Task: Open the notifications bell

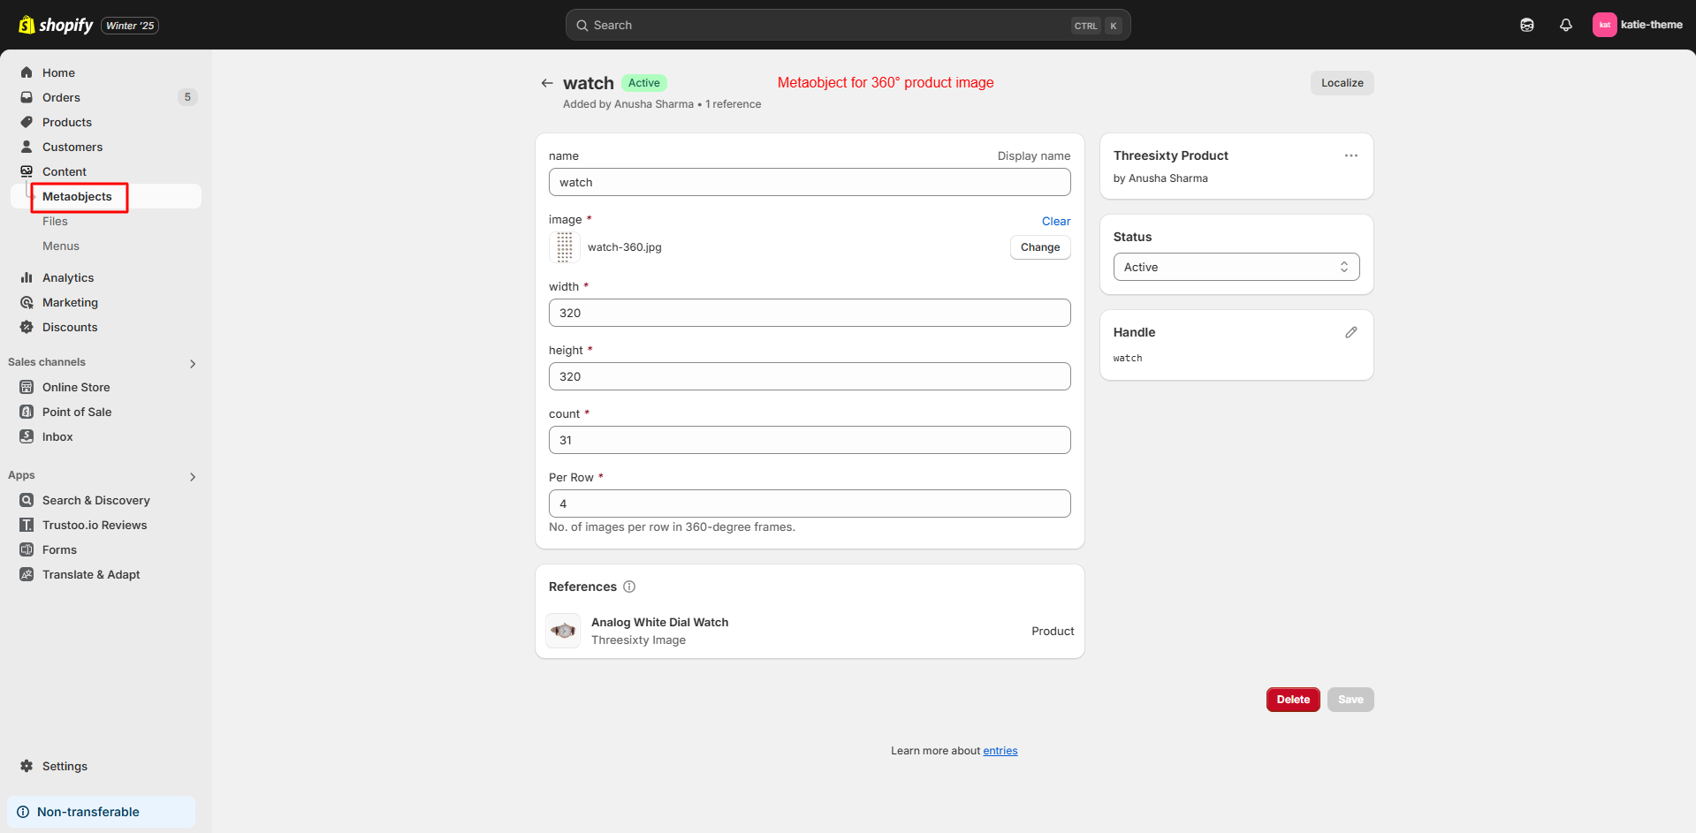Action: (x=1565, y=25)
